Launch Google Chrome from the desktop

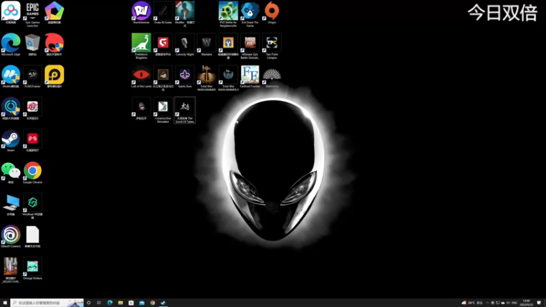pyautogui.click(x=32, y=173)
